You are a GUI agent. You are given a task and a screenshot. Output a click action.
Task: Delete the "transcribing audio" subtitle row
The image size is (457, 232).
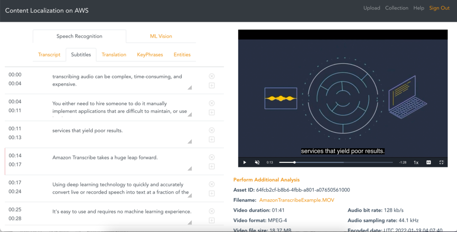[x=212, y=76]
